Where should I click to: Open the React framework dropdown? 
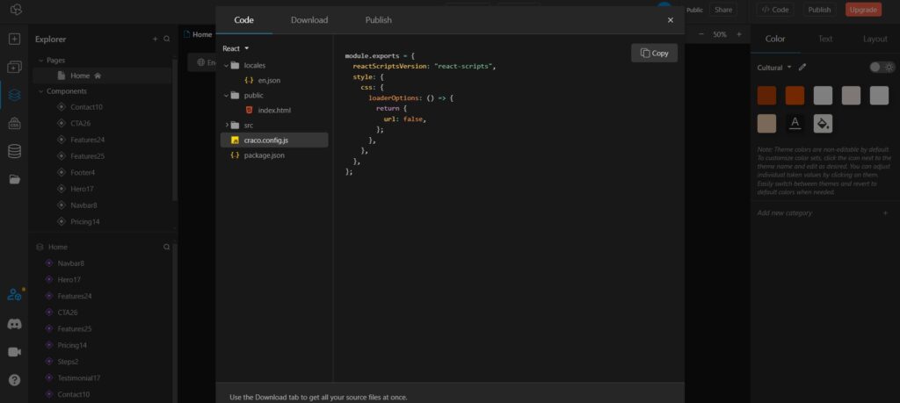(x=236, y=48)
